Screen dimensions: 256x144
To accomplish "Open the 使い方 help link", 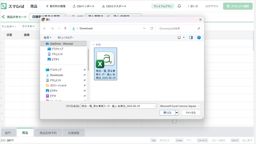I will coord(193,6).
